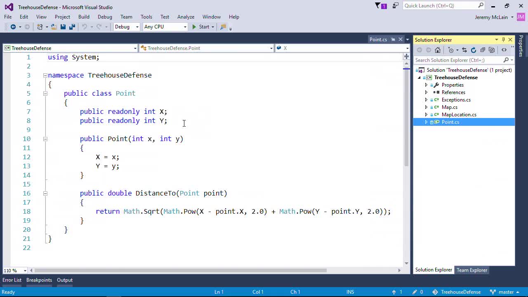Switch to the master branch indicator
This screenshot has width=528, height=297.
(x=506, y=292)
